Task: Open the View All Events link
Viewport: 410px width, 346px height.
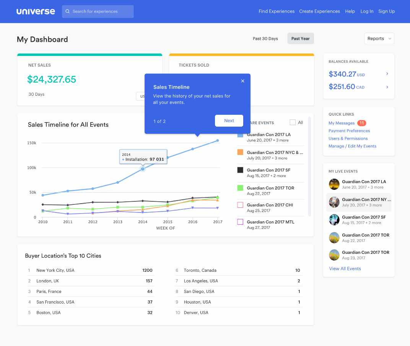Action: (x=345, y=269)
